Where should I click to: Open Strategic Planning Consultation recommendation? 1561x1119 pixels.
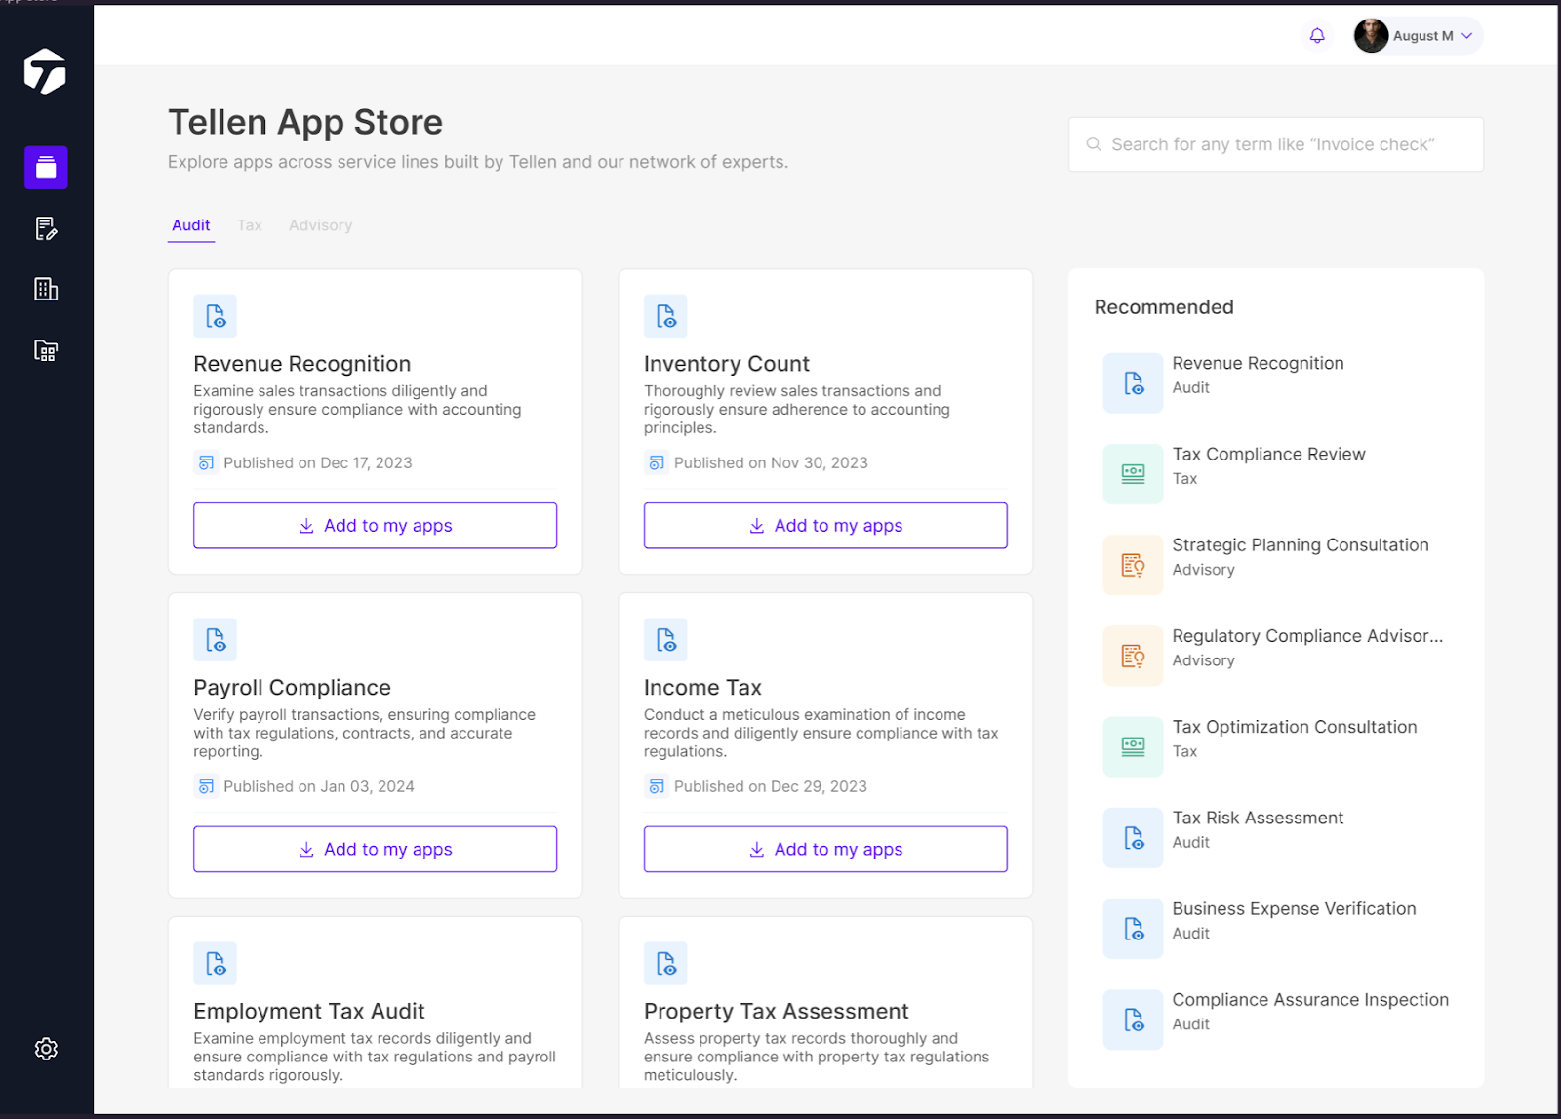pos(1301,545)
